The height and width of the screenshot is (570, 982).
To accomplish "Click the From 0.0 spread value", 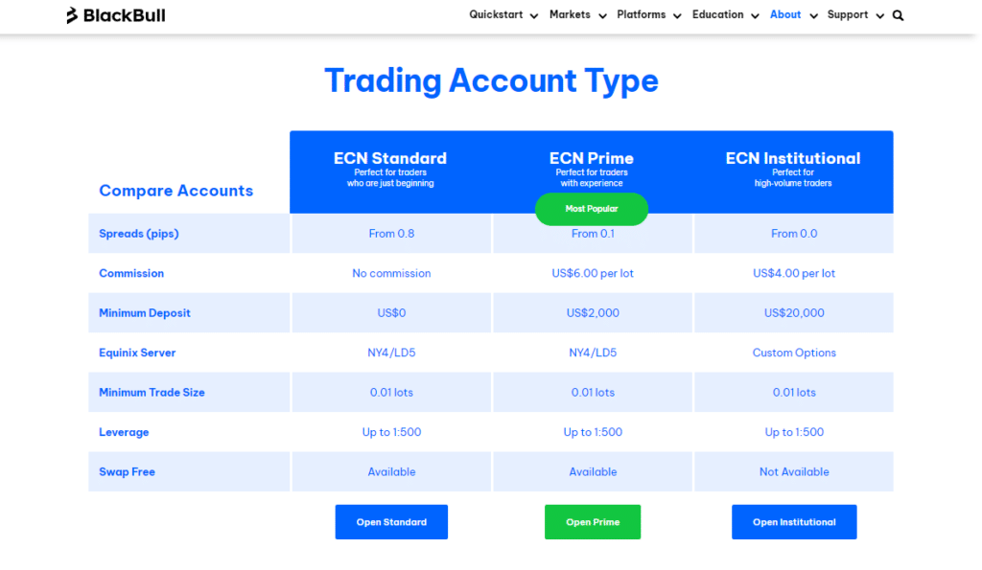I will pyautogui.click(x=794, y=234).
